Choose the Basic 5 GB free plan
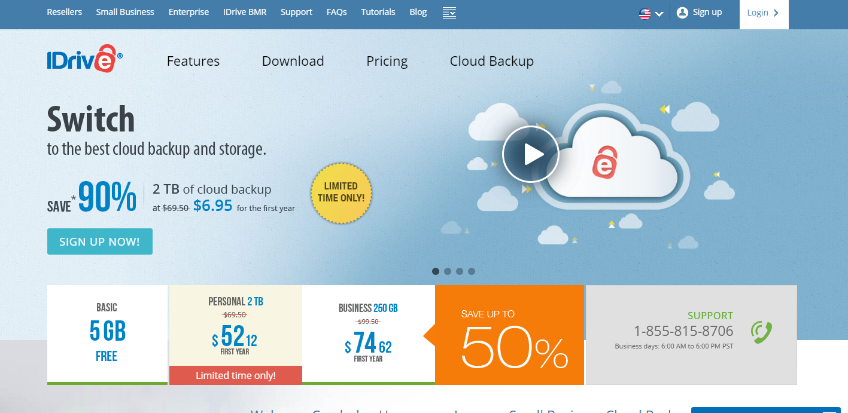This screenshot has height=413, width=848. (107, 332)
